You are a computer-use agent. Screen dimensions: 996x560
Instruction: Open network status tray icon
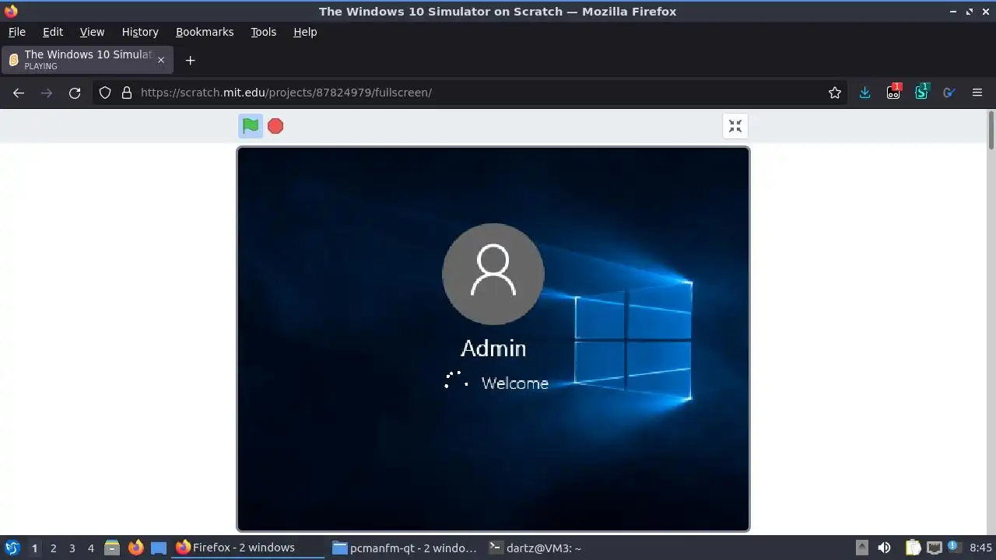point(935,548)
